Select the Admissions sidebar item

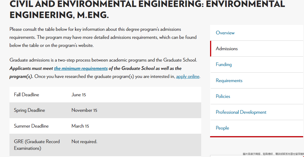pos(227,49)
